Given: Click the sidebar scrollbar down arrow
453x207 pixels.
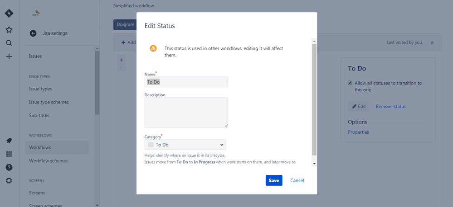Looking at the screenshot, I should tap(97, 205).
